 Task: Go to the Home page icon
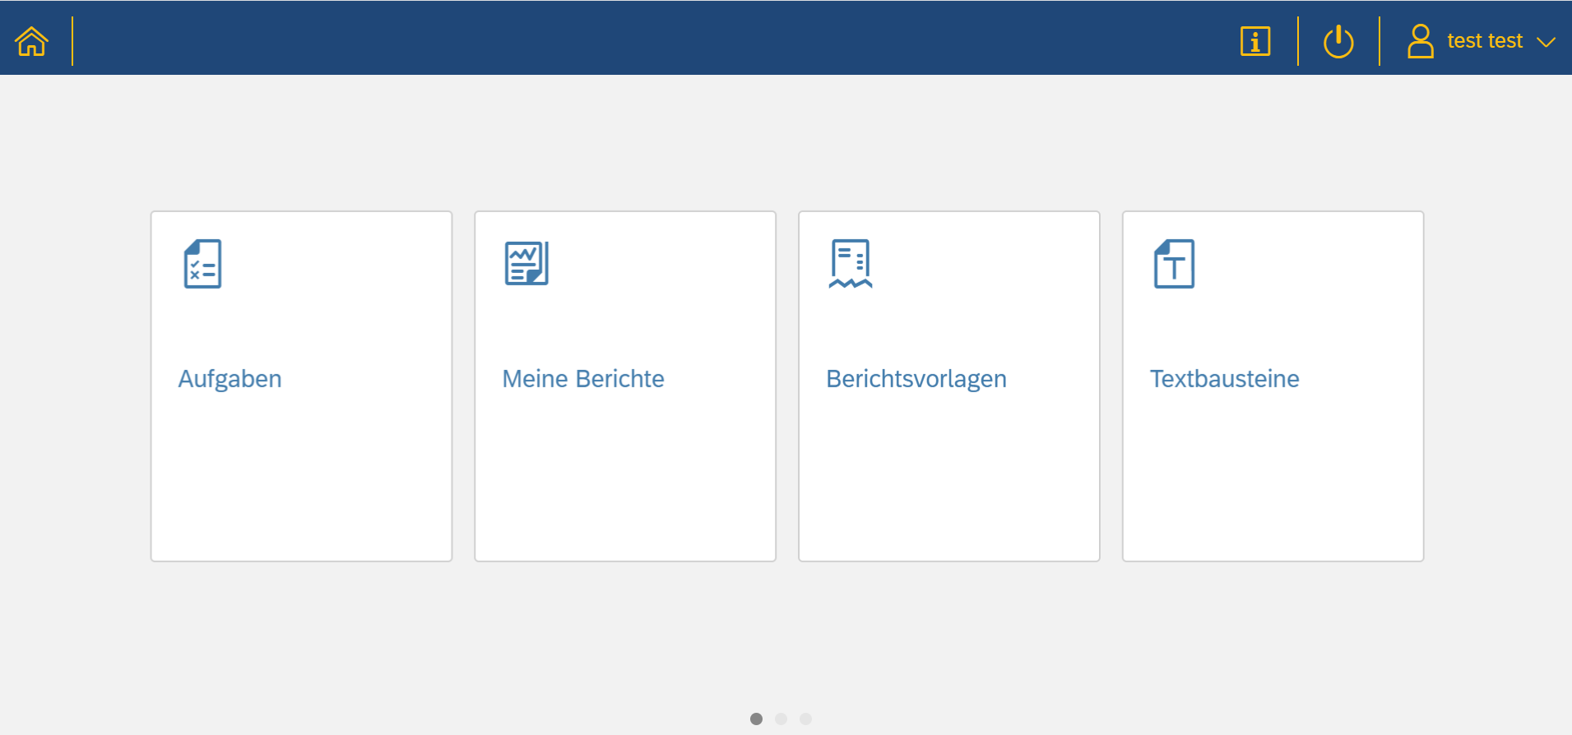coord(32,41)
